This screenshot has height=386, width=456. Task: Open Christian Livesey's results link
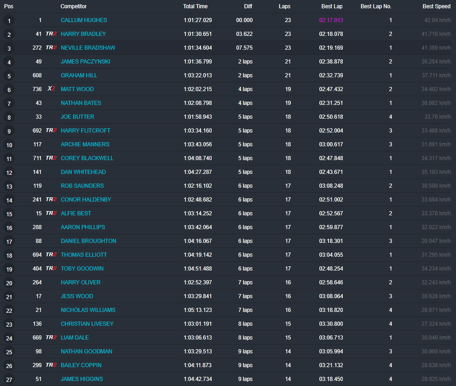(x=87, y=324)
